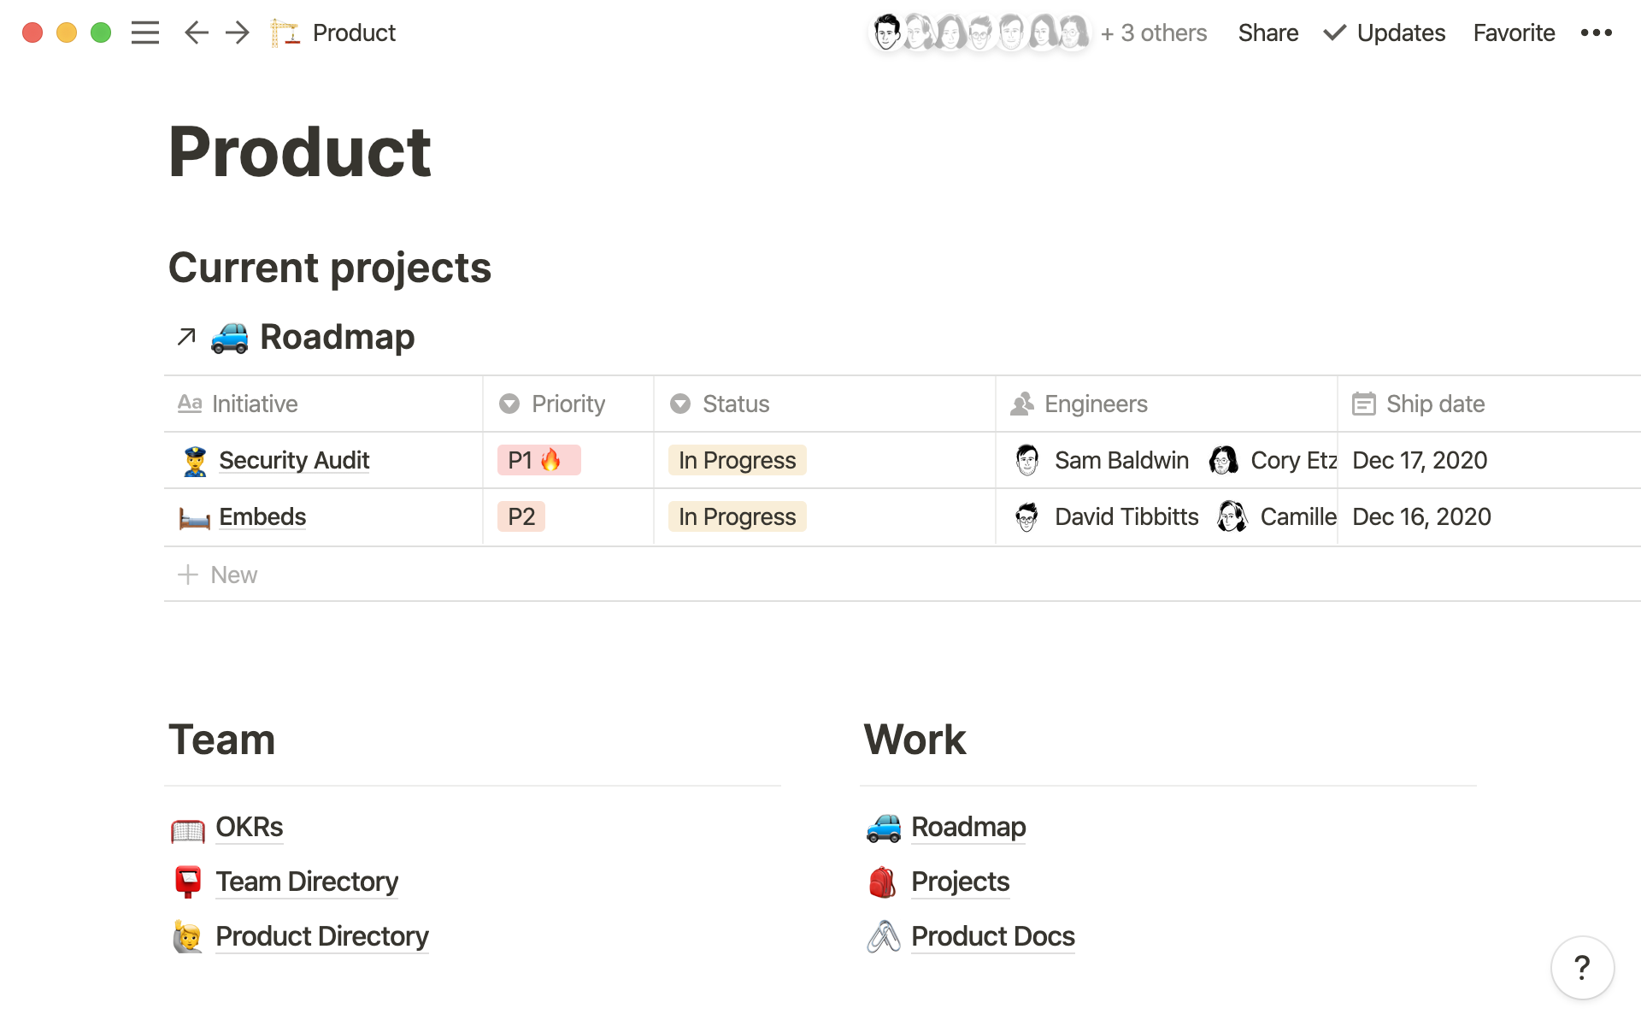Click the crane icon in the Product breadcrumb
This screenshot has height=1026, width=1641.
pos(285,32)
